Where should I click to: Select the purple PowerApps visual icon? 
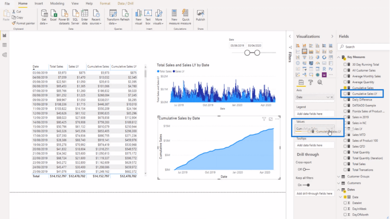point(324,75)
